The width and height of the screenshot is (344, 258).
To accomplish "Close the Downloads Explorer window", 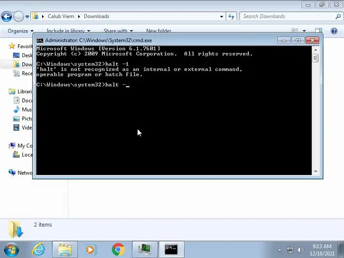I will (x=336, y=5).
